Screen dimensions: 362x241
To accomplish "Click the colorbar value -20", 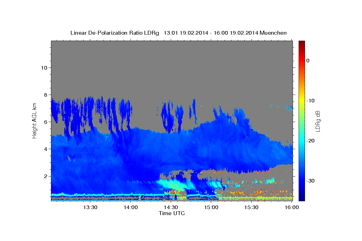I will pyautogui.click(x=310, y=141).
